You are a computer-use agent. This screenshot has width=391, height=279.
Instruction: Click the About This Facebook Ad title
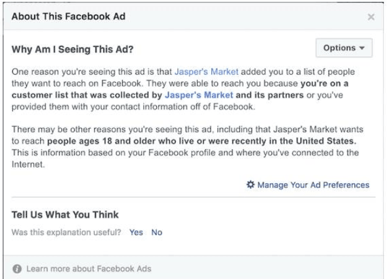click(x=68, y=17)
